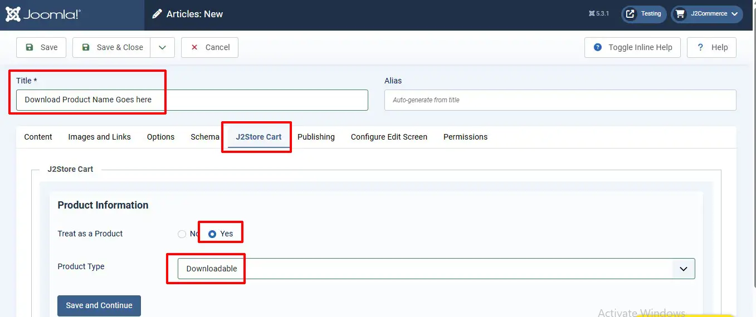Image resolution: width=756 pixels, height=317 pixels.
Task: Open the J2Commerce user menu
Action: [707, 14]
